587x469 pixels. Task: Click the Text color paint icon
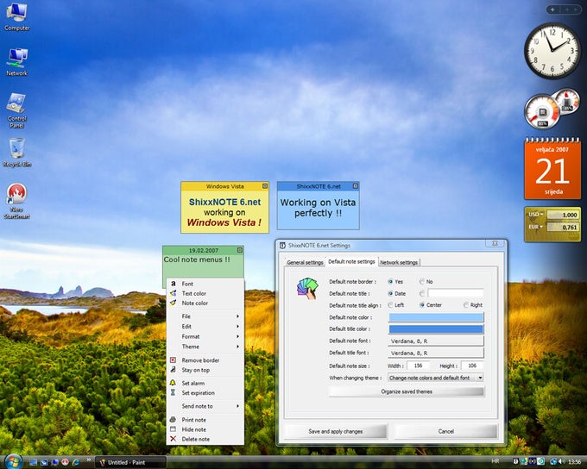click(173, 294)
